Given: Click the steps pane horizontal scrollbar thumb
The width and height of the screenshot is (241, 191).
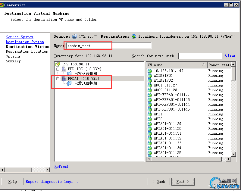Looking at the screenshot, I should pyautogui.click(x=18, y=170).
